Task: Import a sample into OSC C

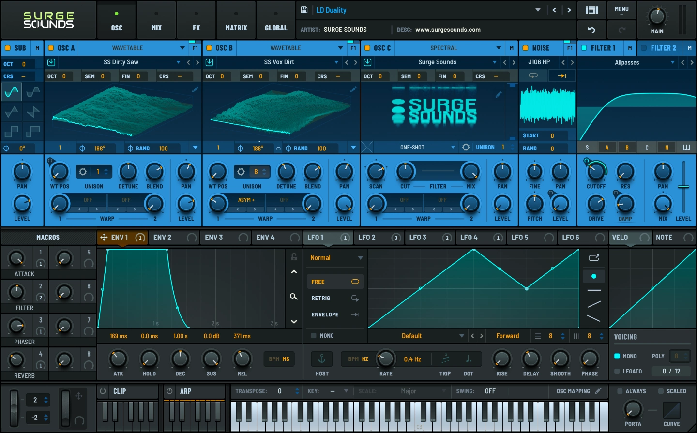Action: coord(367,62)
